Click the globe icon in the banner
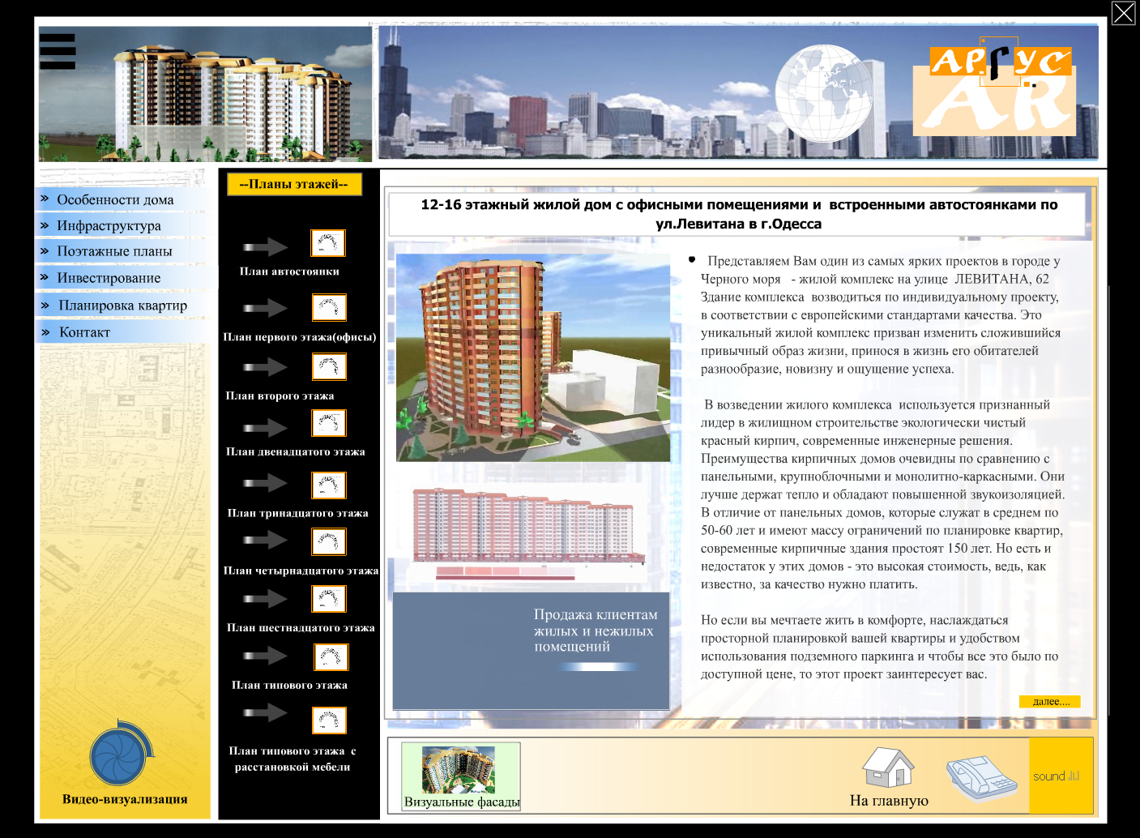The width and height of the screenshot is (1140, 838). [823, 93]
